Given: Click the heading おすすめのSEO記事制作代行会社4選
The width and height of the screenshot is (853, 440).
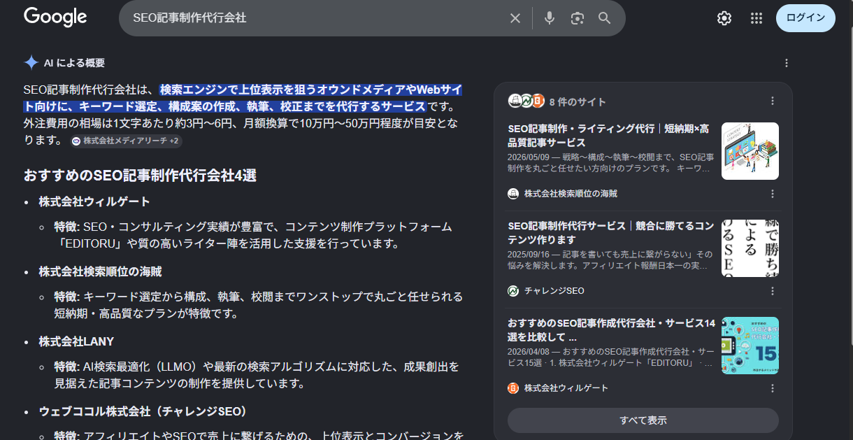Looking at the screenshot, I should [140, 176].
